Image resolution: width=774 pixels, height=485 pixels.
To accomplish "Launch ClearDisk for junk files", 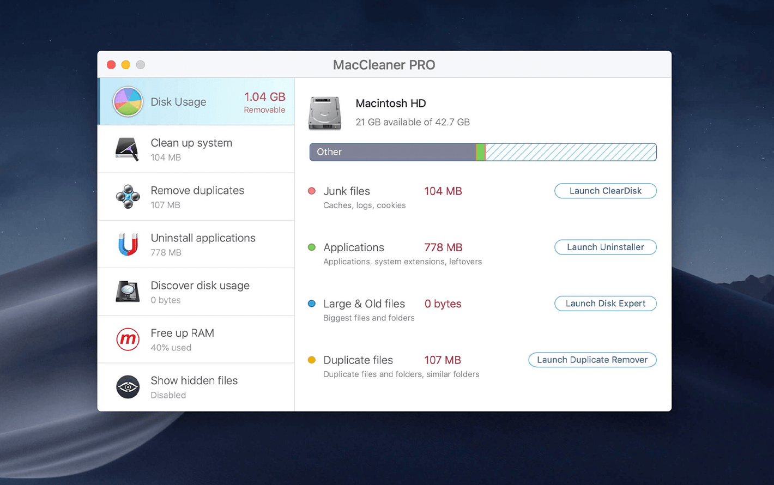I will click(x=605, y=191).
